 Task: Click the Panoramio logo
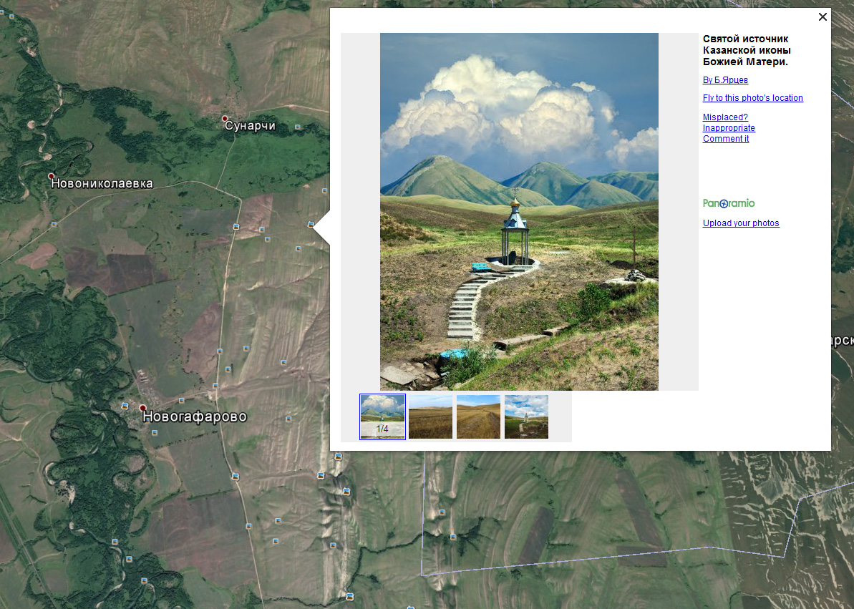[728, 203]
